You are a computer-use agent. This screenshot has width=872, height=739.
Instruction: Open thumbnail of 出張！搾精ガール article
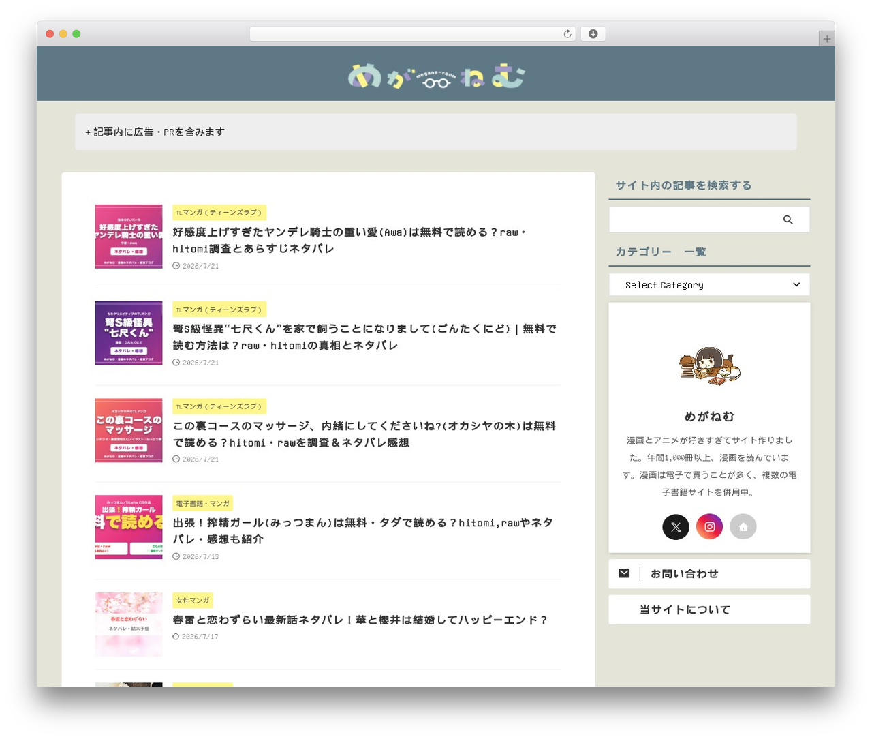pyautogui.click(x=129, y=527)
